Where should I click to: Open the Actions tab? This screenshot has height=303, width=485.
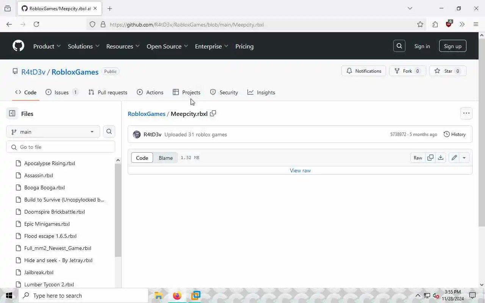point(150,92)
